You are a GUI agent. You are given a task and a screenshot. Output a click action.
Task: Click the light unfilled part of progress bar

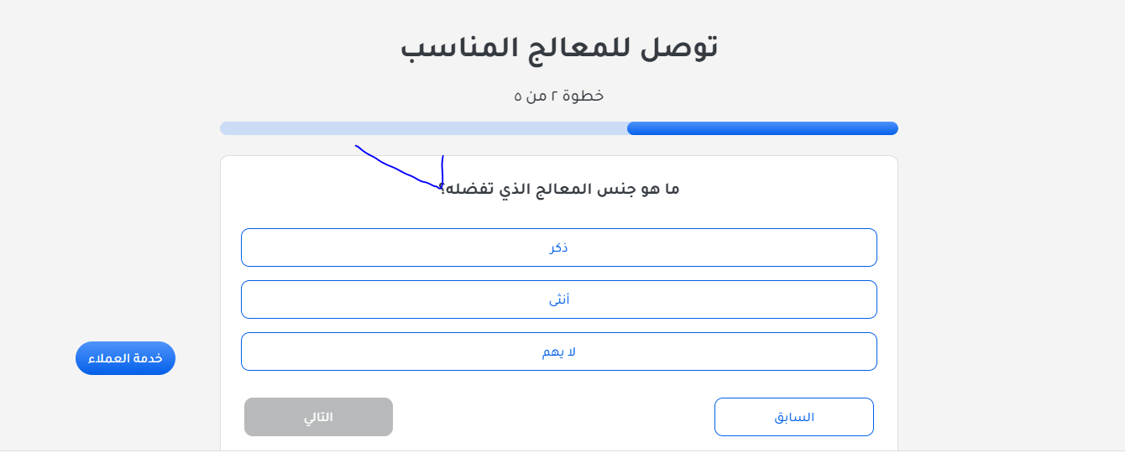[423, 128]
